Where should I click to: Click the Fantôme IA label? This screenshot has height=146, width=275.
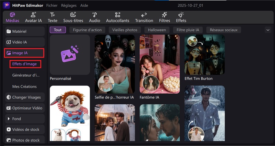(149, 97)
